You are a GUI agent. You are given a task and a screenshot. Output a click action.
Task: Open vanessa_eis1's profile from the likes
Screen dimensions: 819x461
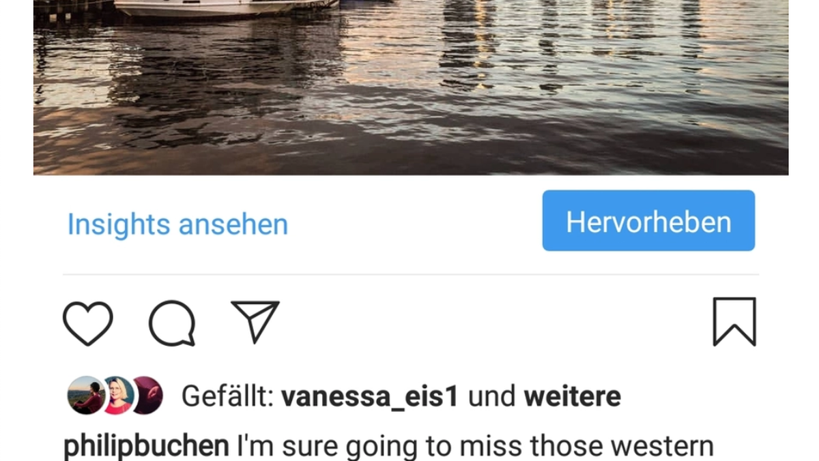click(x=369, y=396)
